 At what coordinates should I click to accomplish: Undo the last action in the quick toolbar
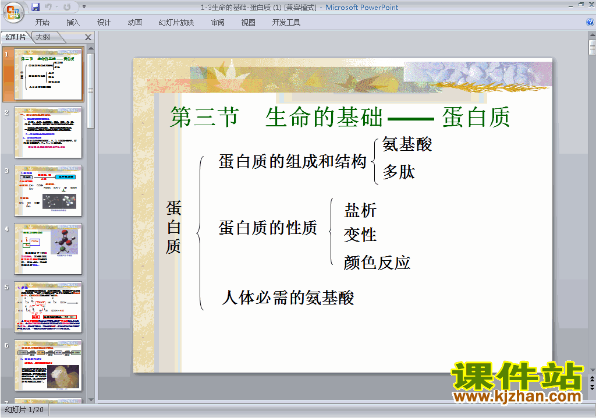tap(48, 7)
